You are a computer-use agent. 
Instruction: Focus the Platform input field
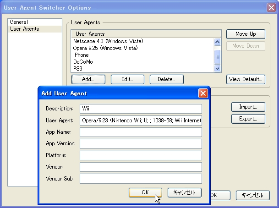(141, 155)
